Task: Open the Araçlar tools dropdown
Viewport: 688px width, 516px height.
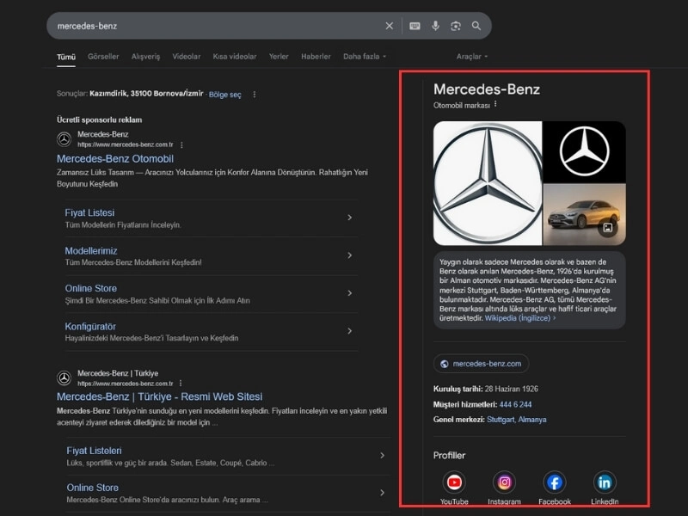Action: [471, 57]
